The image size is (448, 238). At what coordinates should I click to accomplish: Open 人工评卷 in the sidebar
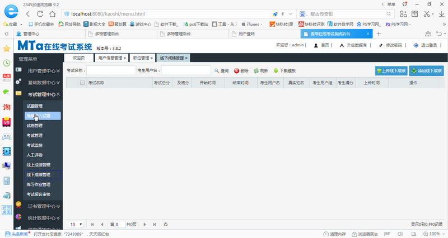coord(35,155)
